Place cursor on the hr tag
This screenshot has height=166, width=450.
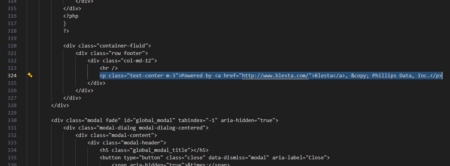click(x=109, y=68)
